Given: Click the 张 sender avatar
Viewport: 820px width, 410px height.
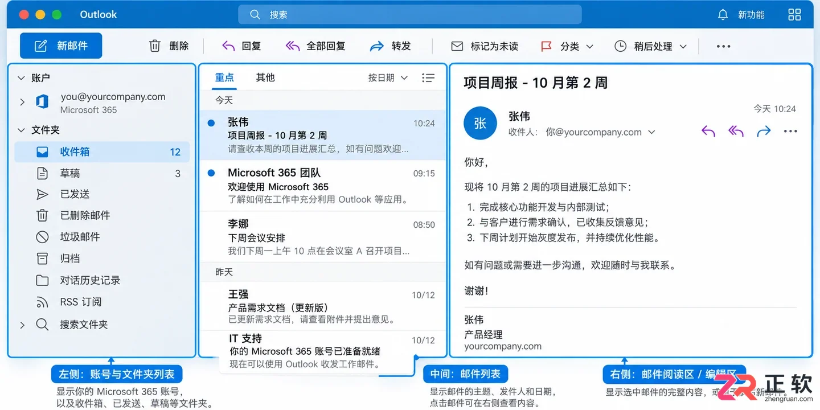Looking at the screenshot, I should tap(480, 123).
